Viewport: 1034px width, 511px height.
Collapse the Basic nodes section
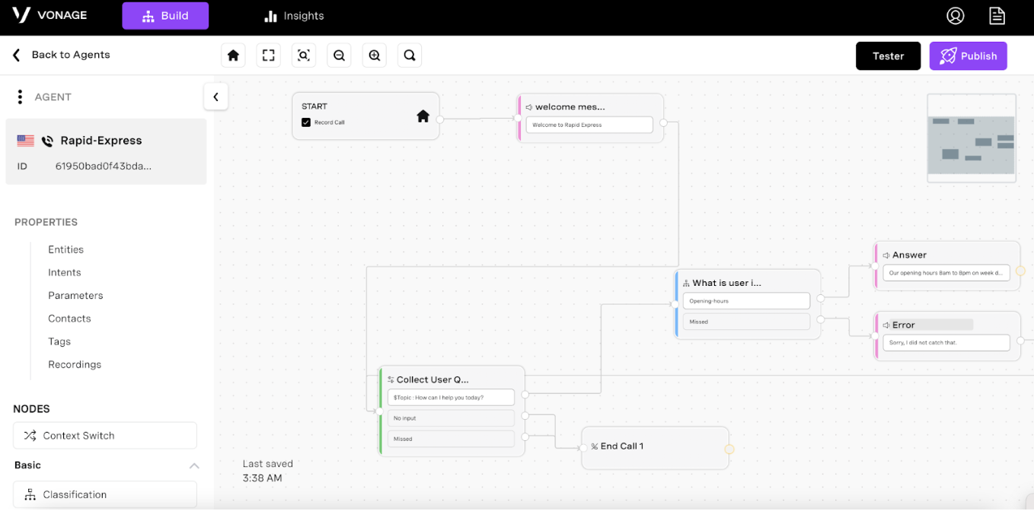[193, 465]
